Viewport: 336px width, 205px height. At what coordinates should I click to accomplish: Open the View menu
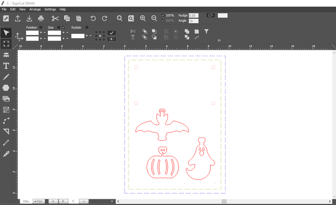point(22,9)
